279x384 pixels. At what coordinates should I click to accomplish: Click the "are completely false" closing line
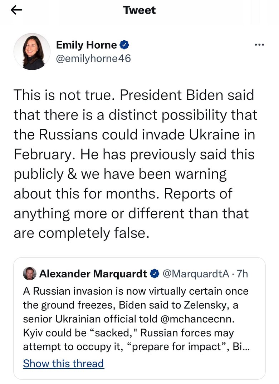click(81, 233)
